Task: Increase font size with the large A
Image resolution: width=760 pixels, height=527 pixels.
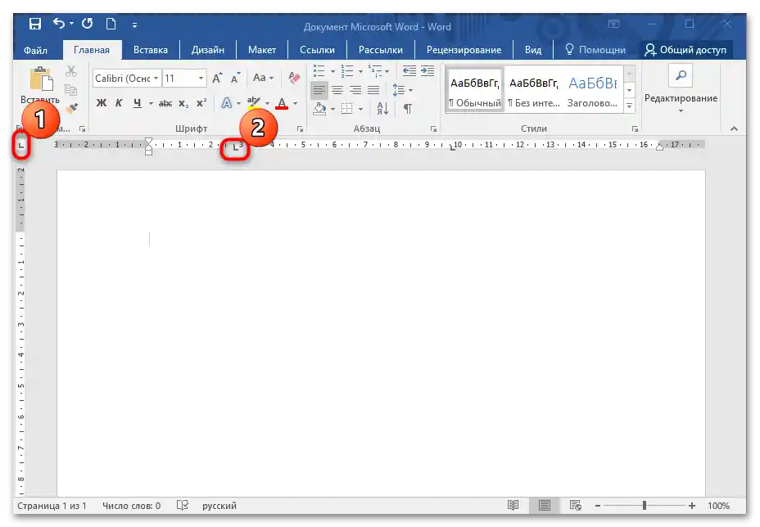Action: [x=217, y=78]
